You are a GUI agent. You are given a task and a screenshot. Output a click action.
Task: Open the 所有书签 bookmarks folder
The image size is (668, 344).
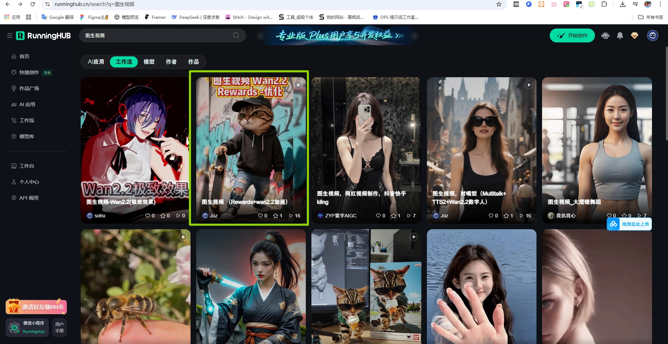click(x=651, y=17)
